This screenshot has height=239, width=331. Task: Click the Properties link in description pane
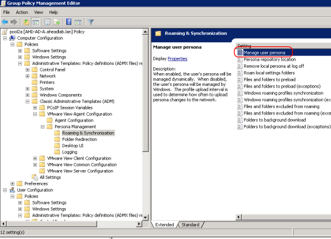click(x=177, y=58)
